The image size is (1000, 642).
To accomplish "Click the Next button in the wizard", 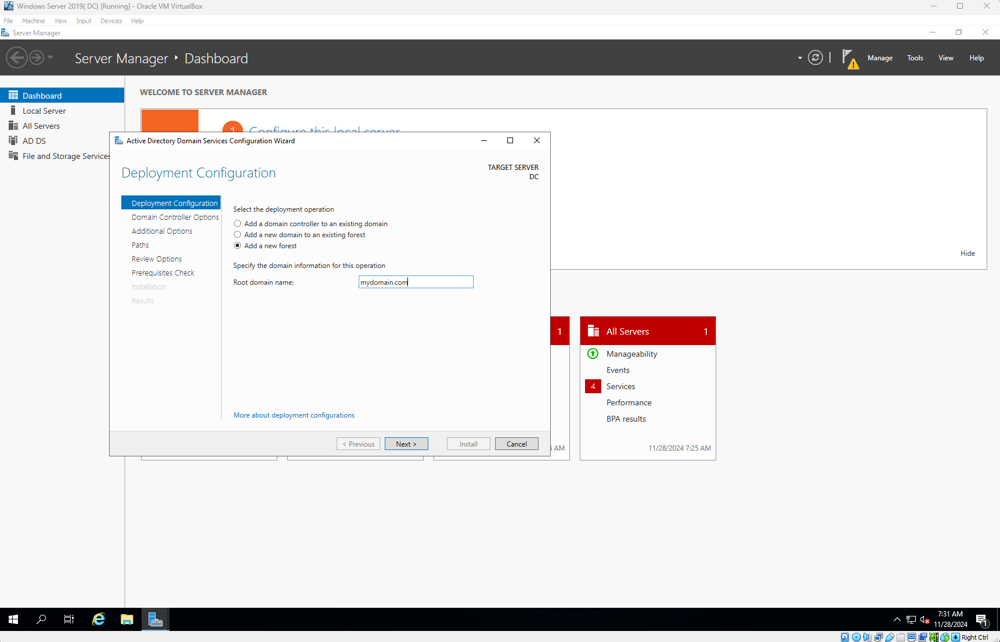I will pos(406,444).
